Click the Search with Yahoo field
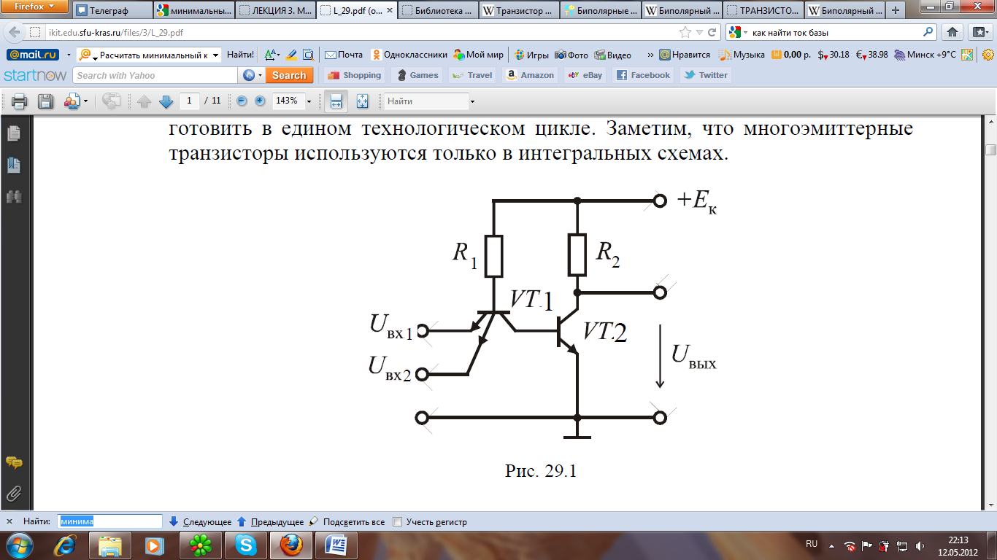The image size is (997, 560). 155,75
